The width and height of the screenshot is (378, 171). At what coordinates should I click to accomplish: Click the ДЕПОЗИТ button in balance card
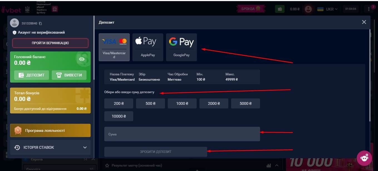pyautogui.click(x=31, y=75)
